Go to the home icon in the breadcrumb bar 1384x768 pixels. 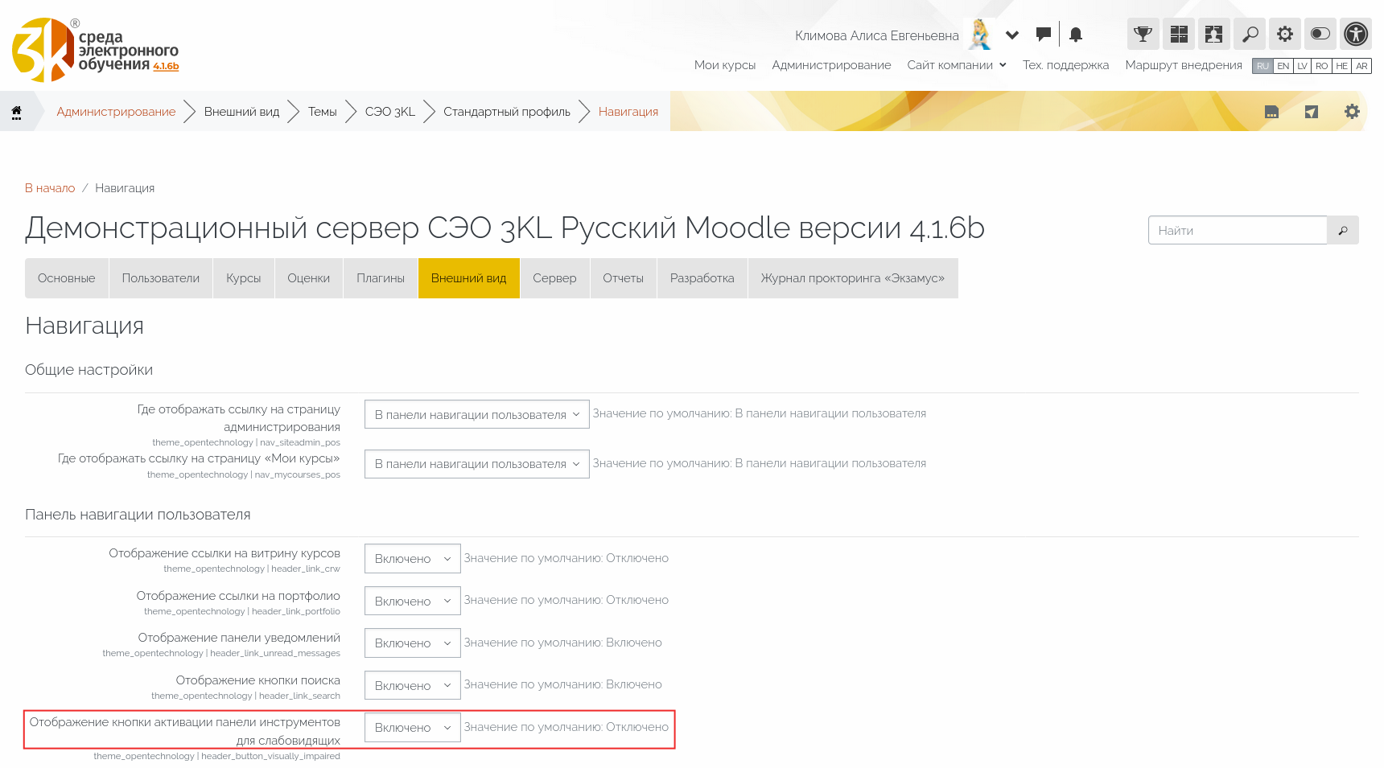16,112
